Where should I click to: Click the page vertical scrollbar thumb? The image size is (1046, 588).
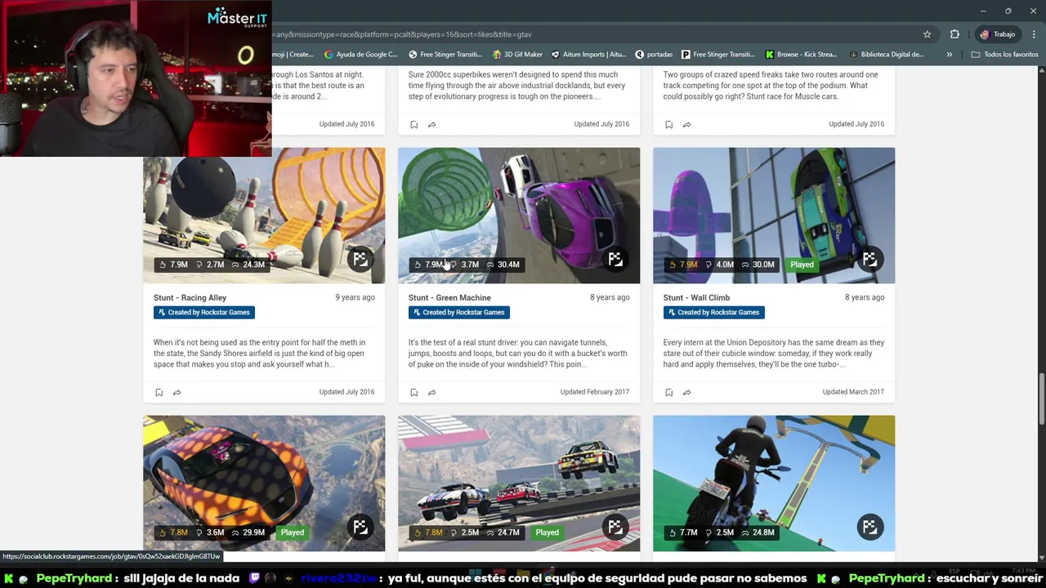[x=1041, y=399]
